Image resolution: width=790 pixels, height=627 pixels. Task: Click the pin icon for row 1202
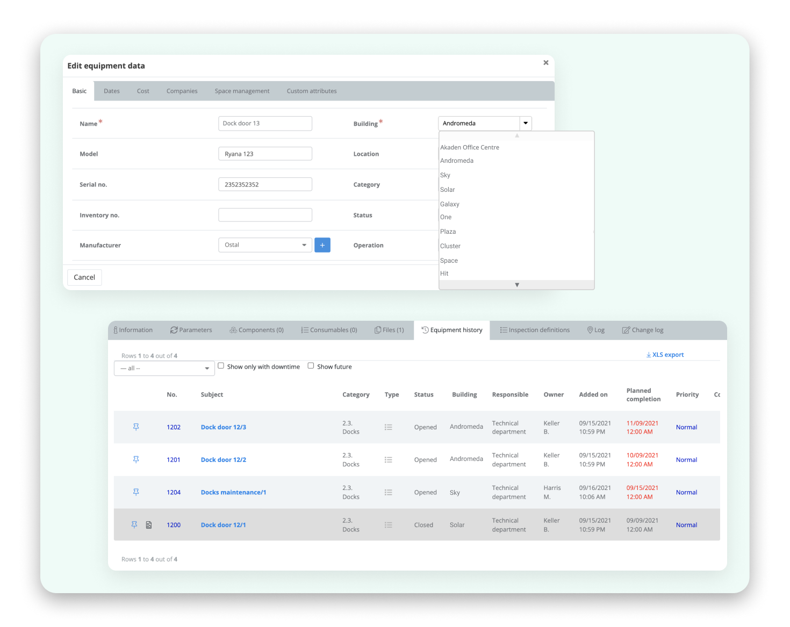tap(136, 427)
